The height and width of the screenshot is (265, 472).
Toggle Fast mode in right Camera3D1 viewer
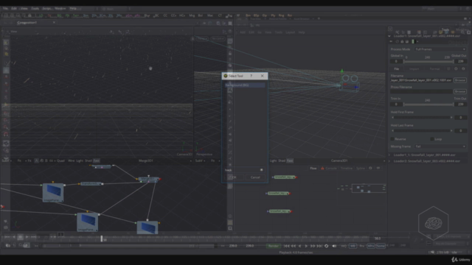[x=290, y=160]
